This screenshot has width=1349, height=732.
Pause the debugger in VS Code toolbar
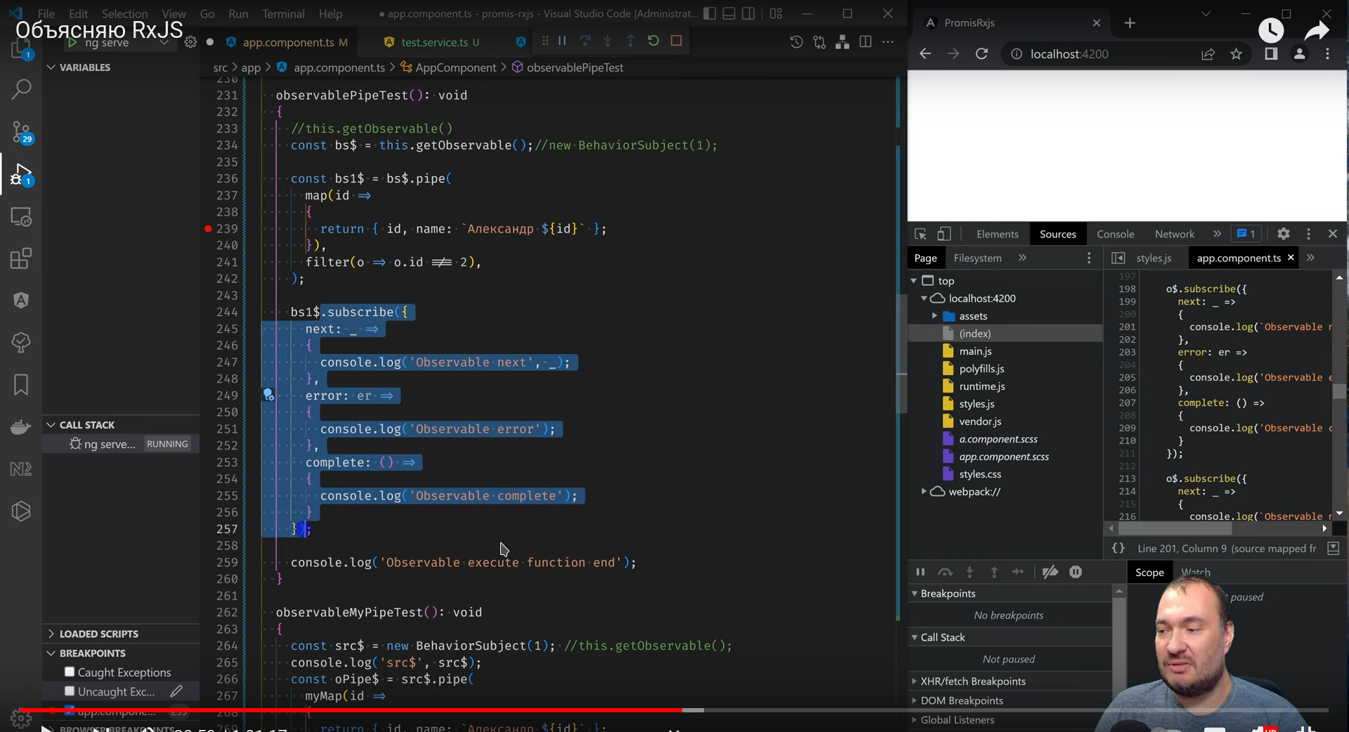click(562, 41)
